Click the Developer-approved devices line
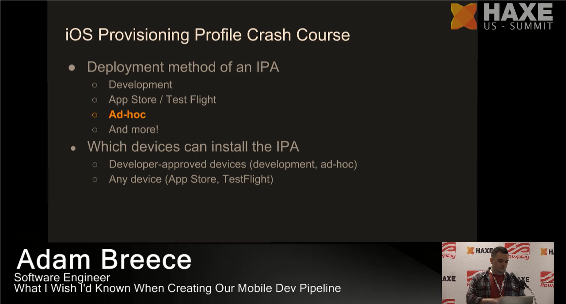 coord(233,164)
